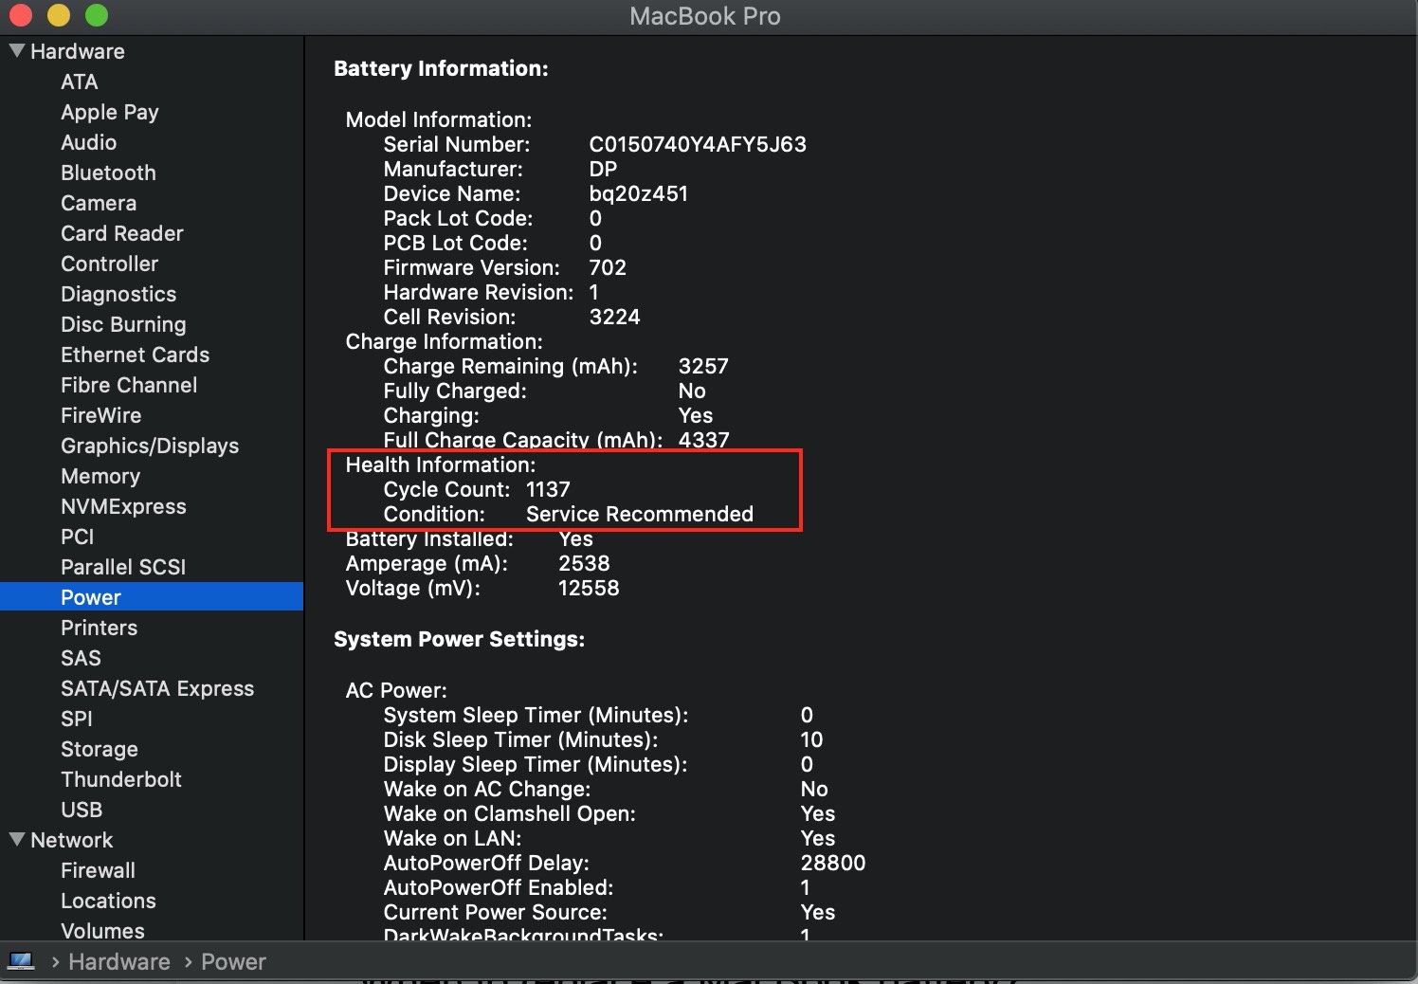Click the Manufacturer value DP
Screen dimensions: 1418x984
[x=603, y=169]
